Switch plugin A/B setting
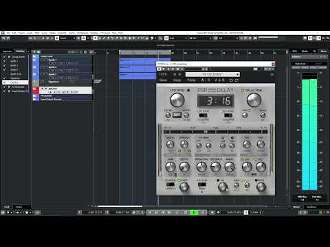The height and width of the screenshot is (247, 330). [206, 80]
